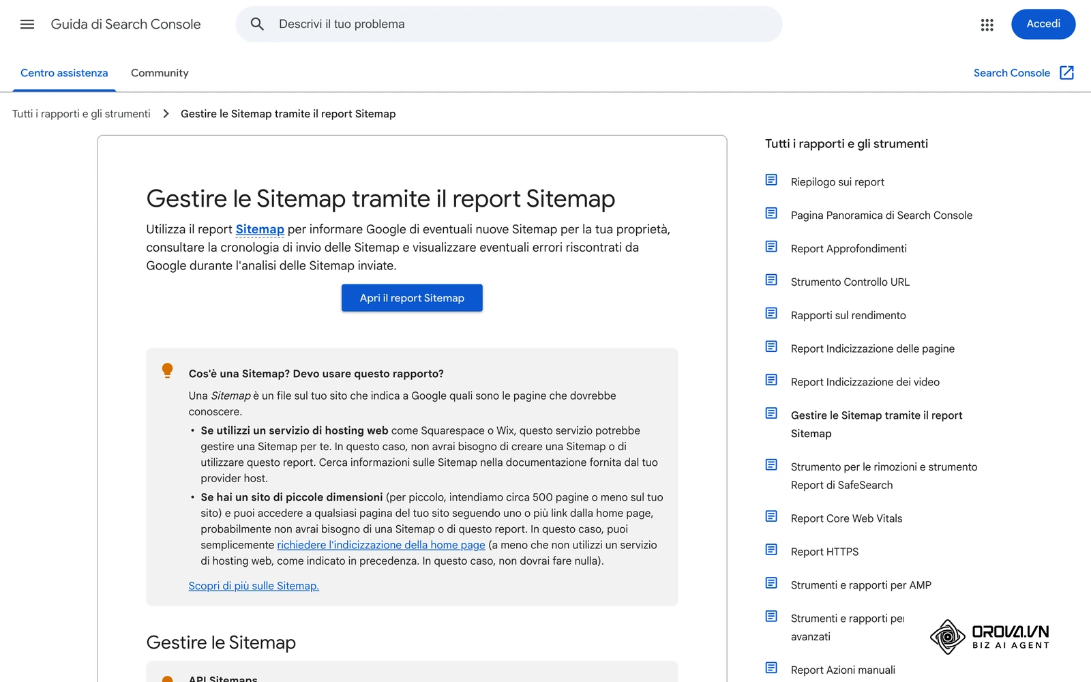The height and width of the screenshot is (682, 1091).
Task: Click the document icon beside Report Approfondimenti
Action: (771, 247)
